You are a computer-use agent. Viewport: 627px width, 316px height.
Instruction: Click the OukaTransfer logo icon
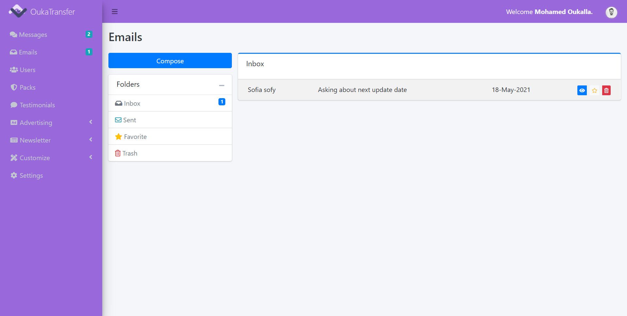(18, 11)
